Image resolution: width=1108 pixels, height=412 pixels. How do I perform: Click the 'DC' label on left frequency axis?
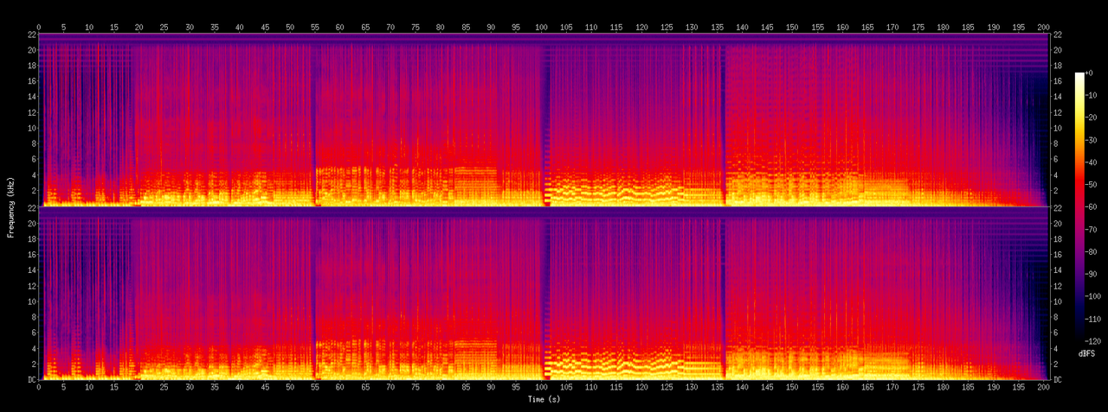[x=30, y=380]
